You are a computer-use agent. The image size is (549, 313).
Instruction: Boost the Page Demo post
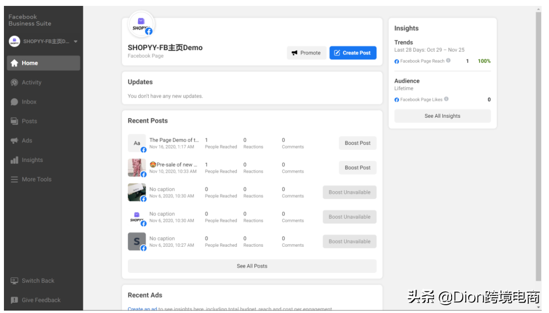point(358,143)
